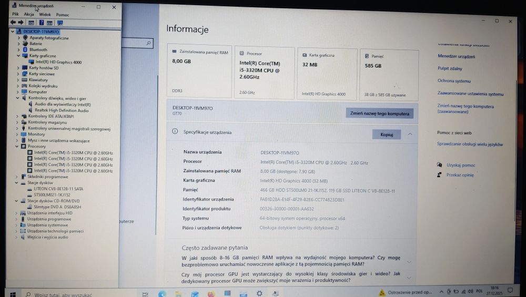This screenshot has height=297, width=526.
Task: Click the Komputer category icon
Action: [x=25, y=92]
